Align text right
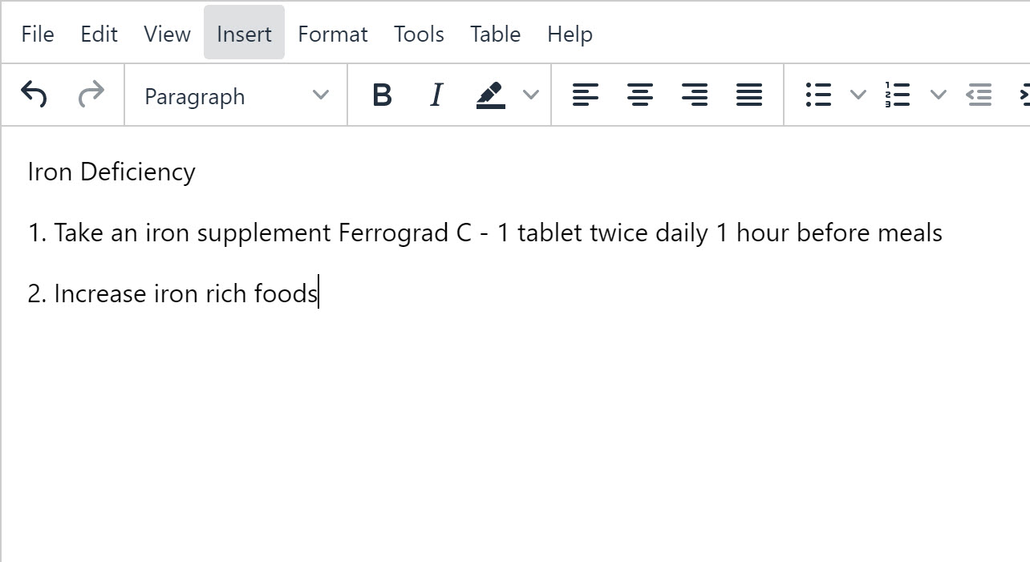This screenshot has width=1030, height=562. [x=695, y=95]
